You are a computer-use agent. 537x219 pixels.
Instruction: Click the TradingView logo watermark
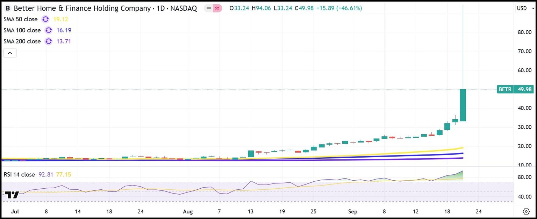point(13,195)
